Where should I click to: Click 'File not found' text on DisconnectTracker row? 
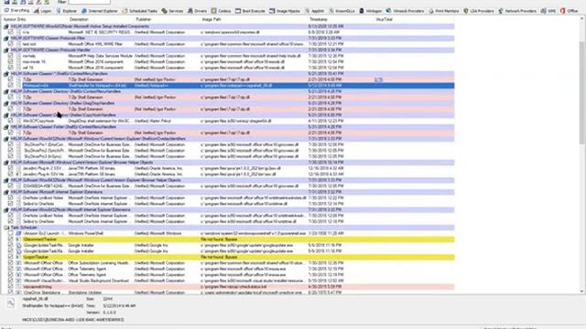point(219,239)
